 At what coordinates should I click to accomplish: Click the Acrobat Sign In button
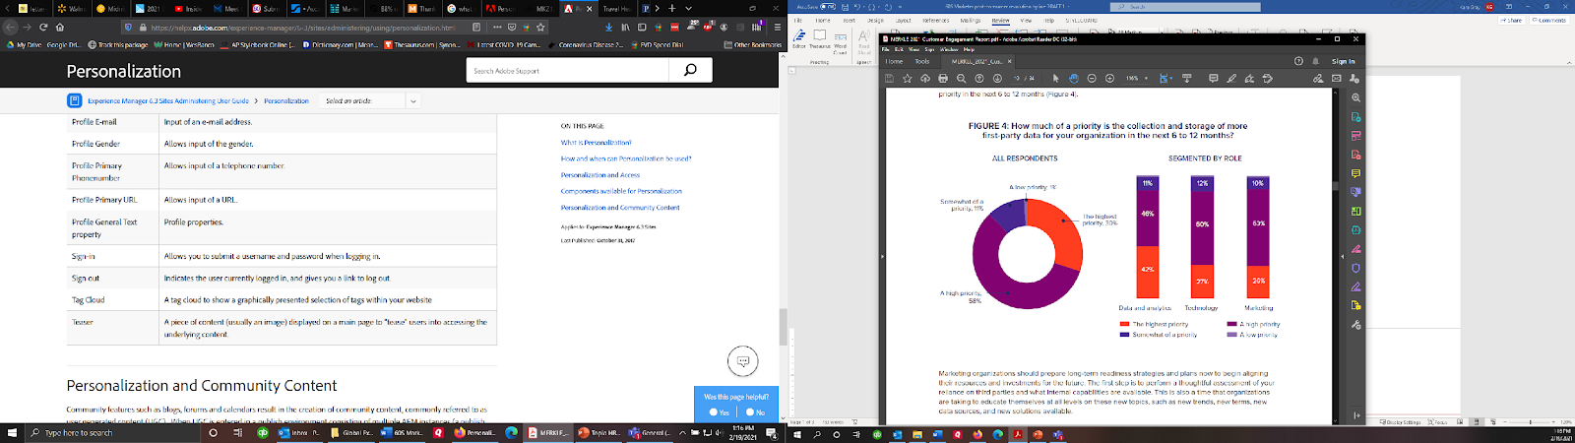click(x=1343, y=61)
